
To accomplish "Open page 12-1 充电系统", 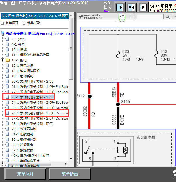I will point(22,66).
